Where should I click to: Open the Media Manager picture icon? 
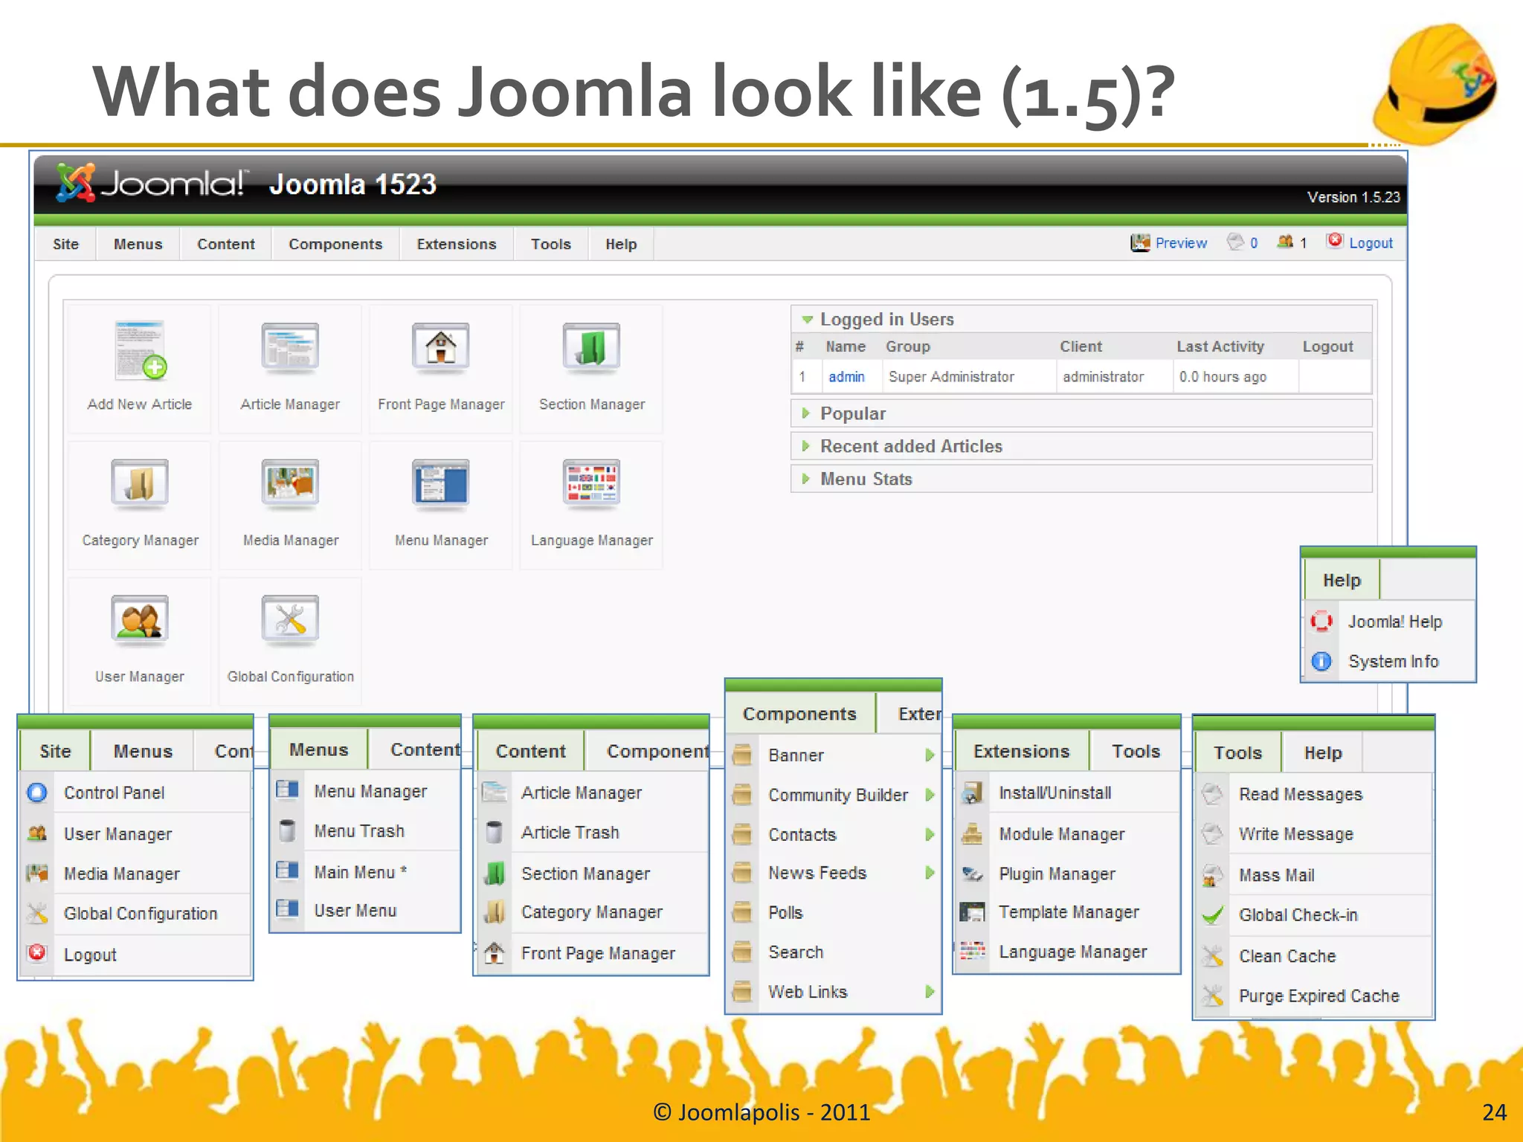click(290, 484)
